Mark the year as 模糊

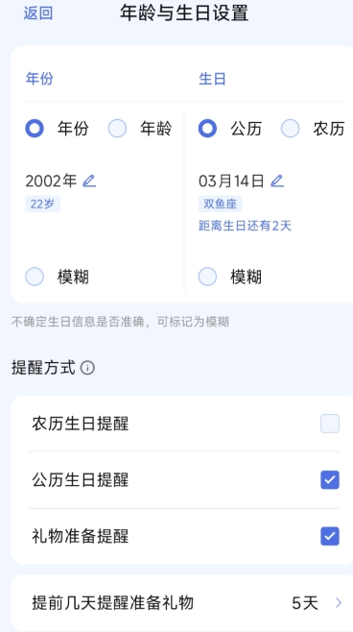[35, 277]
